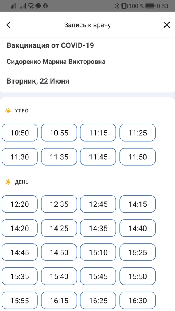Tap the Bluetooth status icon
The height and width of the screenshot is (311, 175).
coord(117,6)
